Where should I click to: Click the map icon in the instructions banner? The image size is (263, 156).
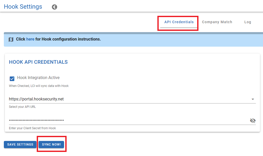(x=11, y=40)
